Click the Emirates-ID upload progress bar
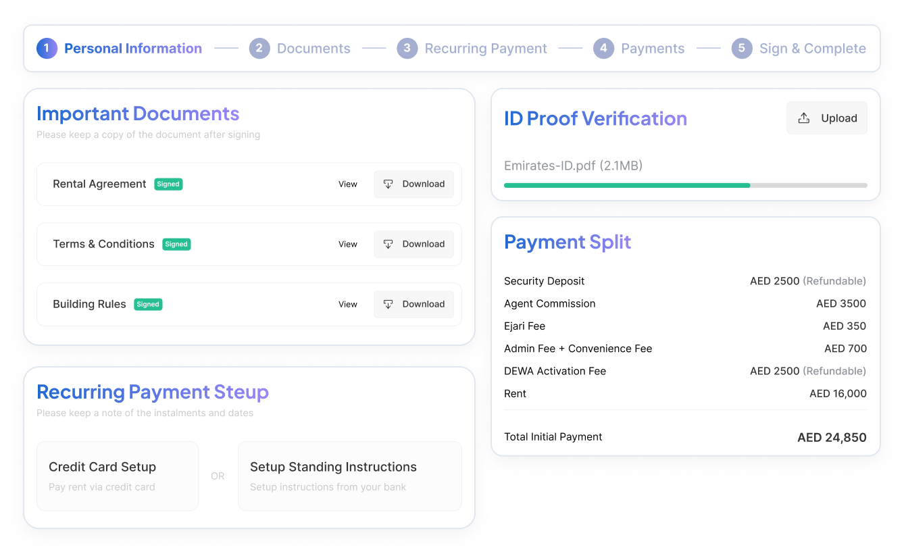Screen dimensions: 904x554 tap(685, 185)
